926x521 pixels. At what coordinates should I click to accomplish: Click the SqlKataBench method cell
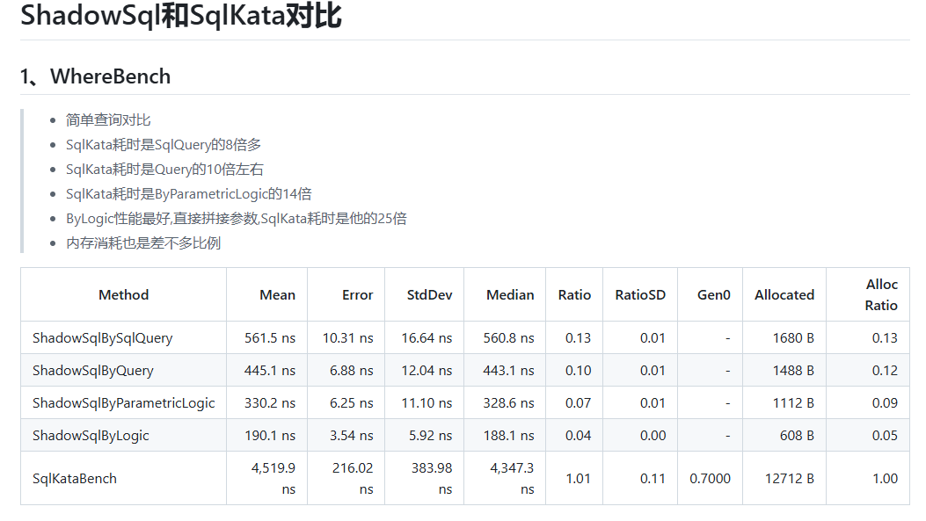point(75,479)
